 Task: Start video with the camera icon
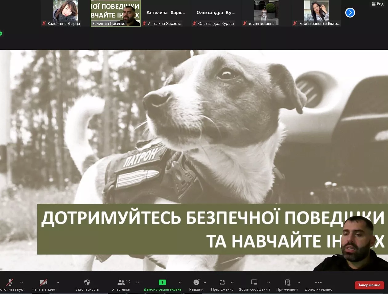point(43,282)
